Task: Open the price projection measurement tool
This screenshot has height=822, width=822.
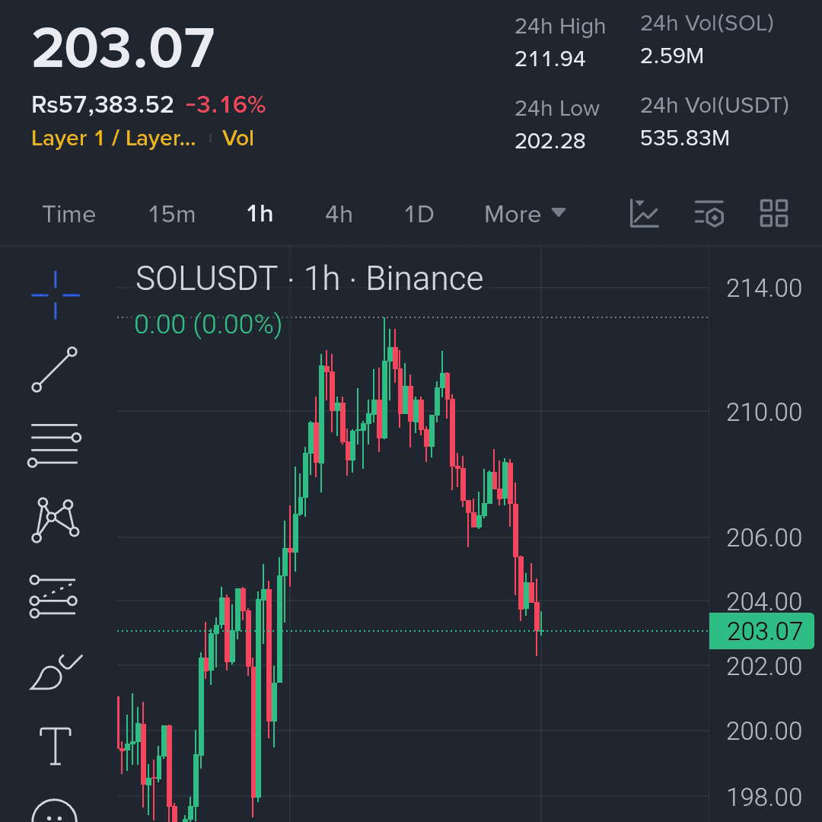Action: (53, 597)
